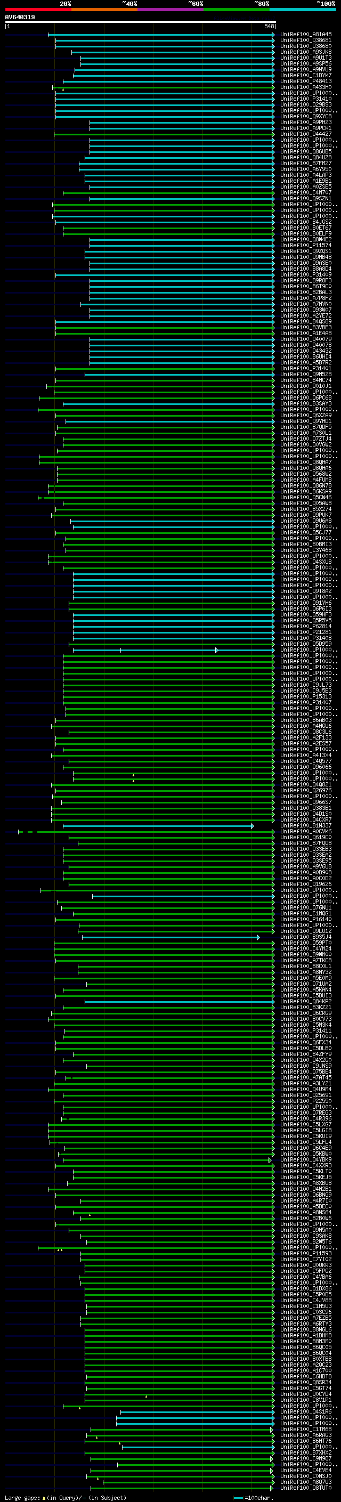341x1502 pixels.
Task: Select hit label UniRef100_Q93W07
Action: [306, 310]
